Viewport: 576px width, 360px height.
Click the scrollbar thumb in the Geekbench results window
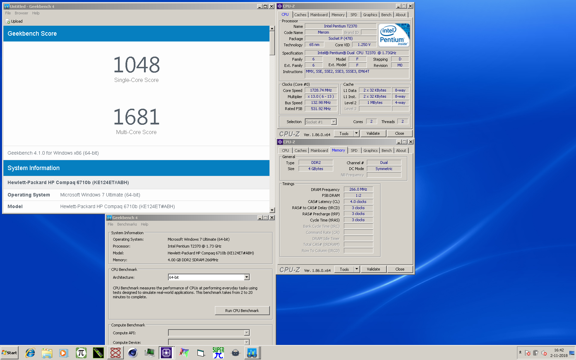click(x=272, y=43)
